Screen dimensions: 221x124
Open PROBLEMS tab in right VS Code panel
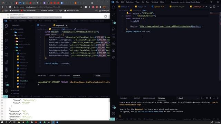[x=124, y=98]
